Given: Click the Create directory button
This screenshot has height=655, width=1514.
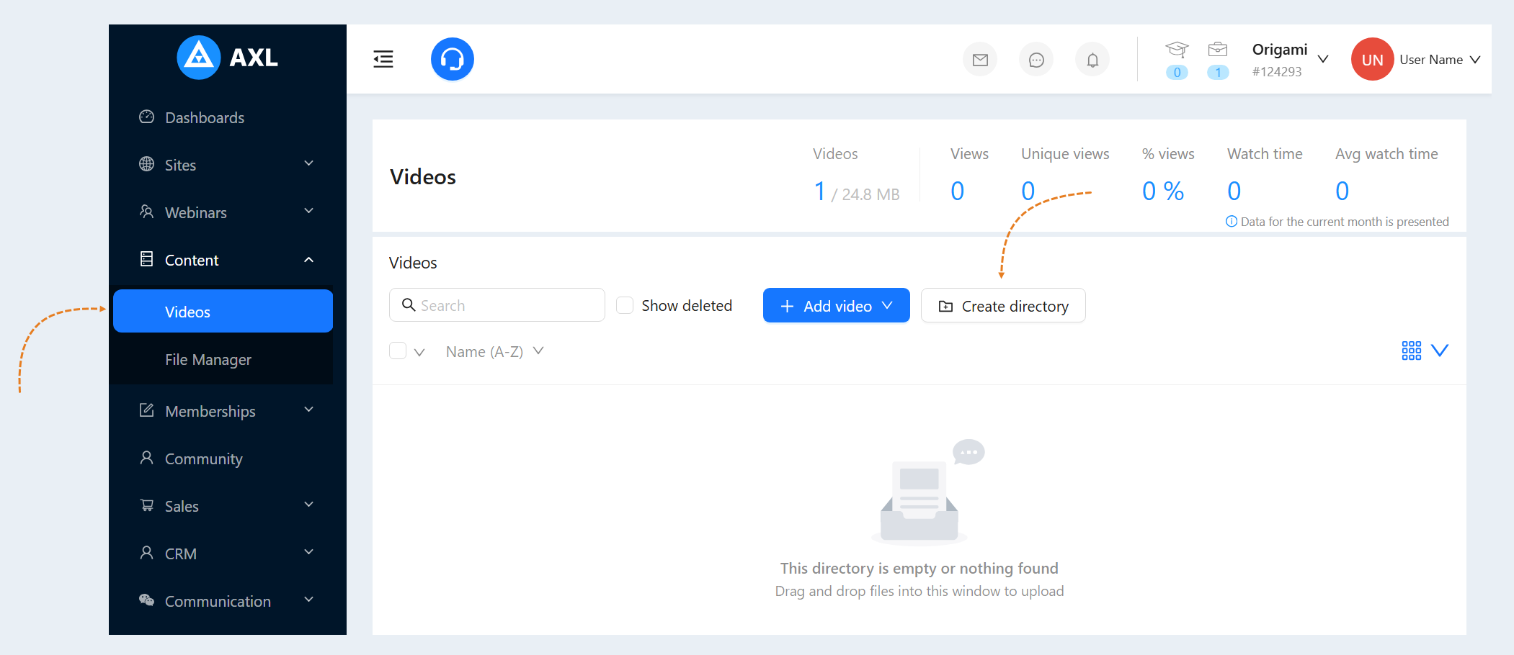Looking at the screenshot, I should (x=1003, y=305).
